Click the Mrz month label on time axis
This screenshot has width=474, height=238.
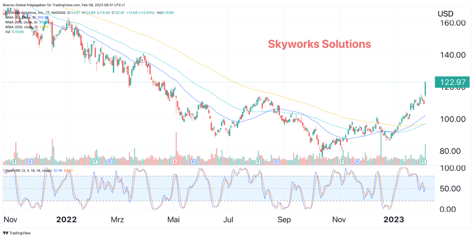[x=117, y=220]
